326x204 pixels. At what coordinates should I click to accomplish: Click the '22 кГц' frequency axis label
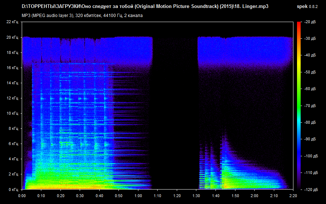pyautogui.click(x=12, y=22)
